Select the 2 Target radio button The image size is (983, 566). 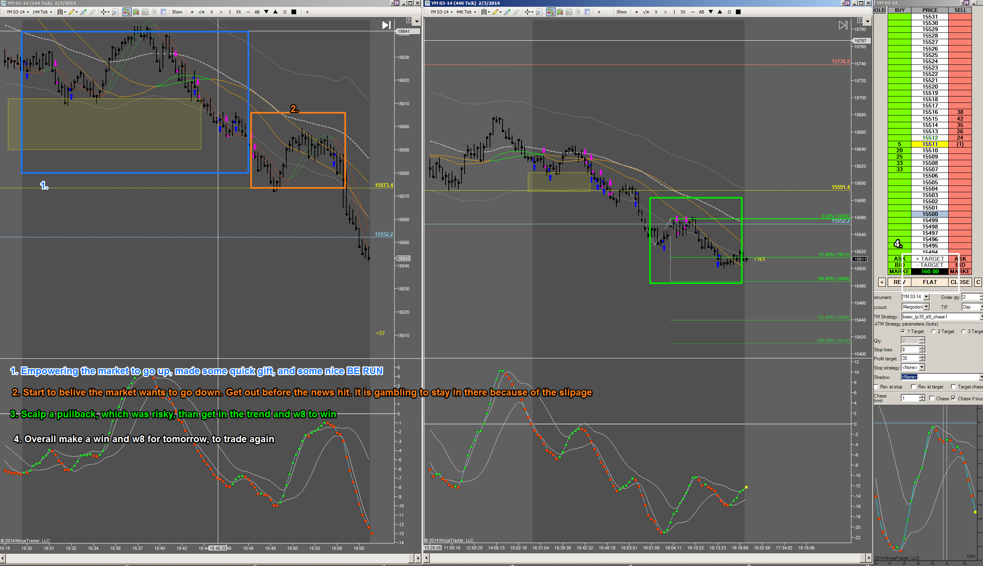click(933, 331)
